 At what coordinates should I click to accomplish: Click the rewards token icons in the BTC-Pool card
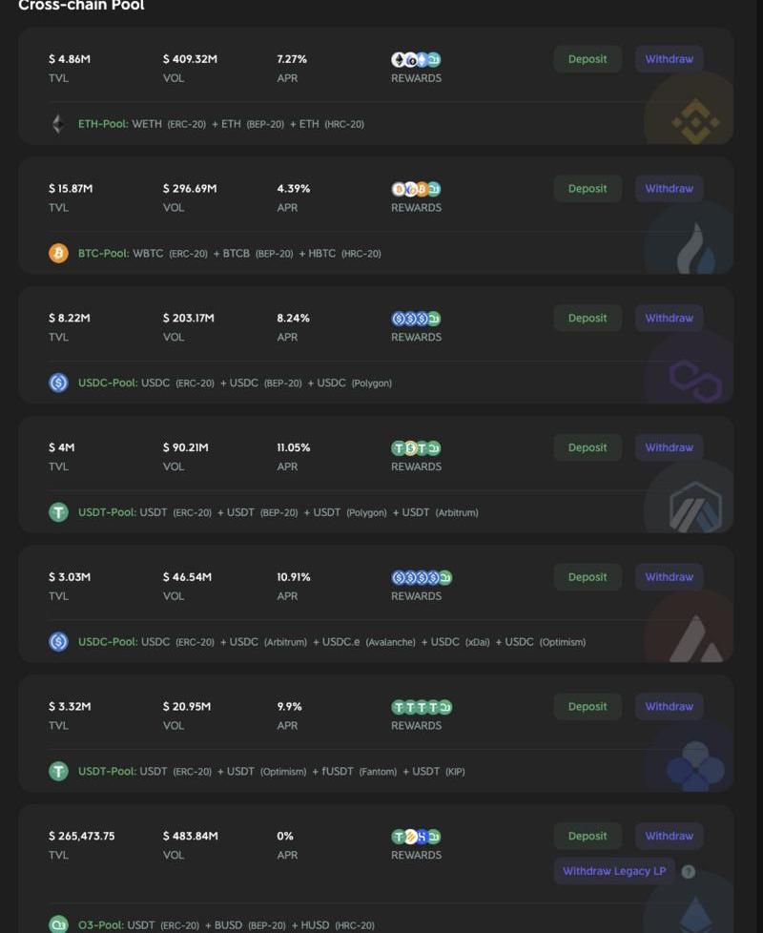(416, 189)
